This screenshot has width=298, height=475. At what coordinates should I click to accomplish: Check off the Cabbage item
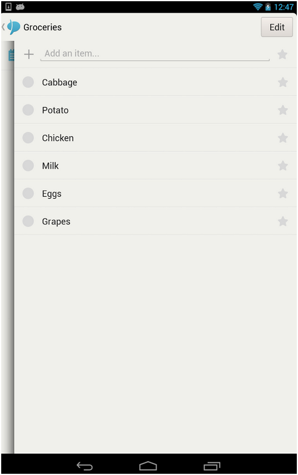pos(28,82)
